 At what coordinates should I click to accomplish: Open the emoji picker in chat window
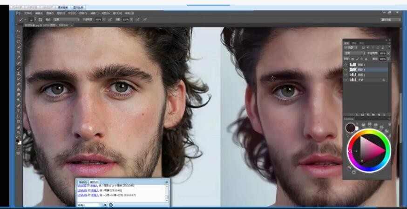pos(111,205)
